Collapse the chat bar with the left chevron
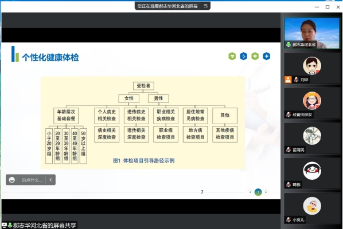 [x=50, y=180]
